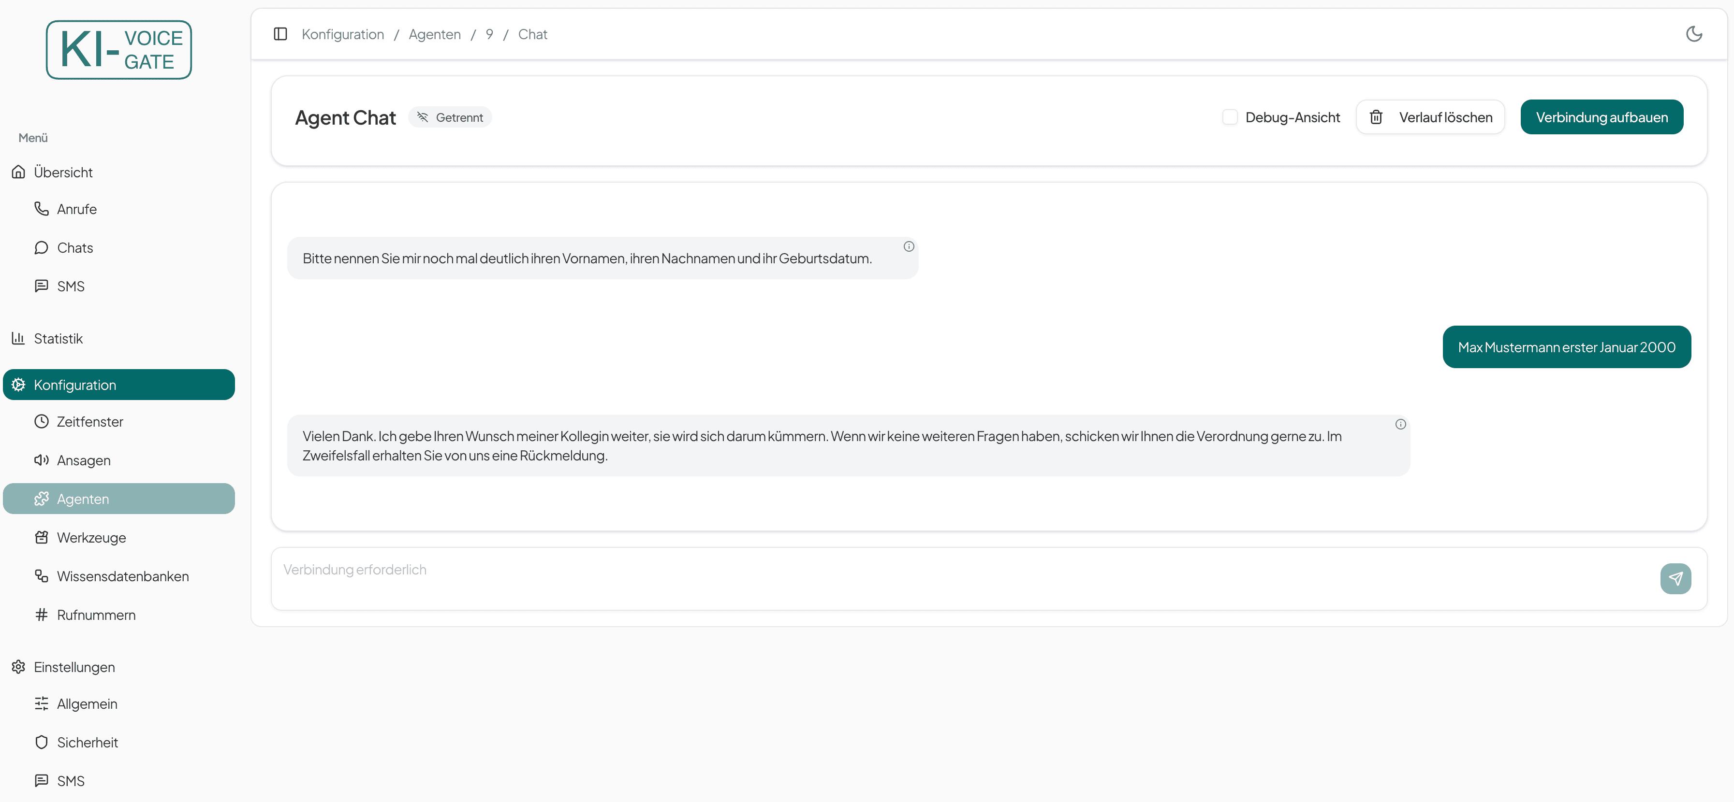Click the Agenten breadcrumb link
This screenshot has width=1734, height=802.
tap(434, 34)
